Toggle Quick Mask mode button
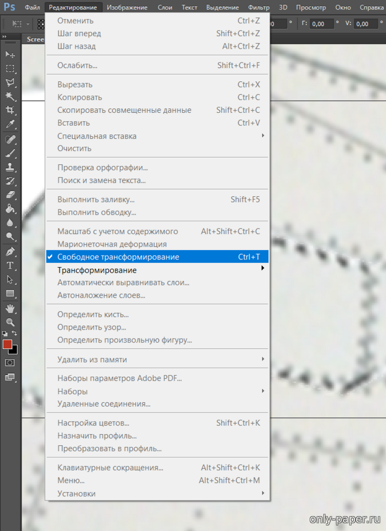This screenshot has height=531, width=386. click(x=10, y=362)
